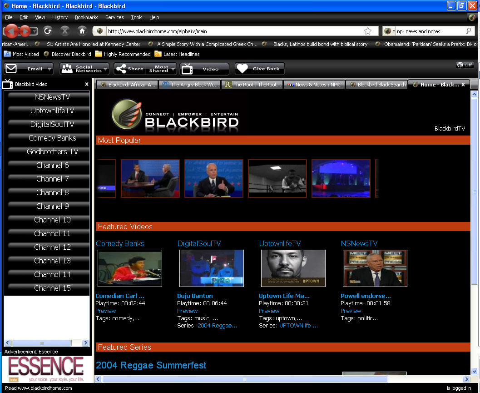Click the Share button

click(x=130, y=69)
